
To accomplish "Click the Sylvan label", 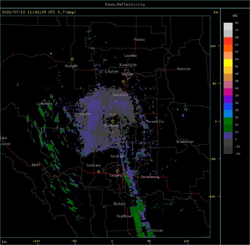I will click(x=113, y=71).
